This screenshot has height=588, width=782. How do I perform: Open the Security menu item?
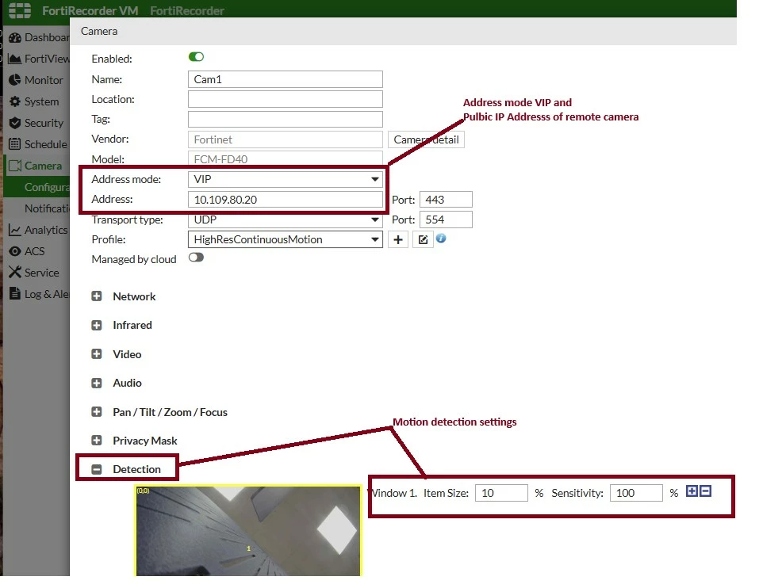point(36,123)
